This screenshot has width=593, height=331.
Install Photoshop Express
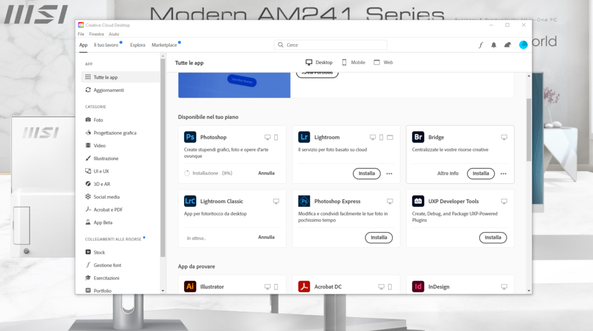(x=379, y=237)
